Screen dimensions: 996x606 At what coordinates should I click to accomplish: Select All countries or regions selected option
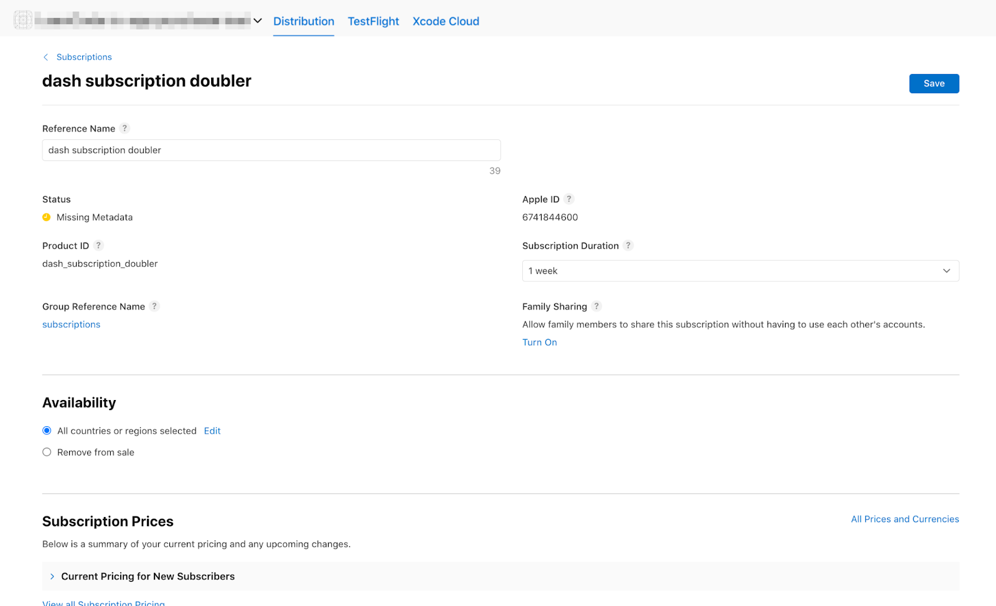point(47,431)
